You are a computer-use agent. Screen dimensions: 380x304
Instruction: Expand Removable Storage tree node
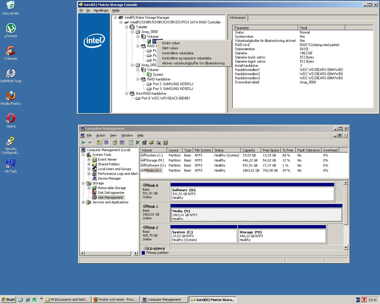(89, 188)
